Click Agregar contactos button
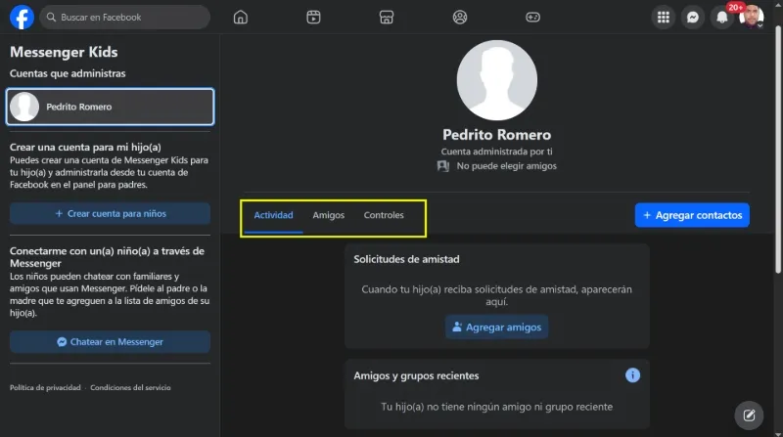Image resolution: width=783 pixels, height=437 pixels. click(x=692, y=215)
